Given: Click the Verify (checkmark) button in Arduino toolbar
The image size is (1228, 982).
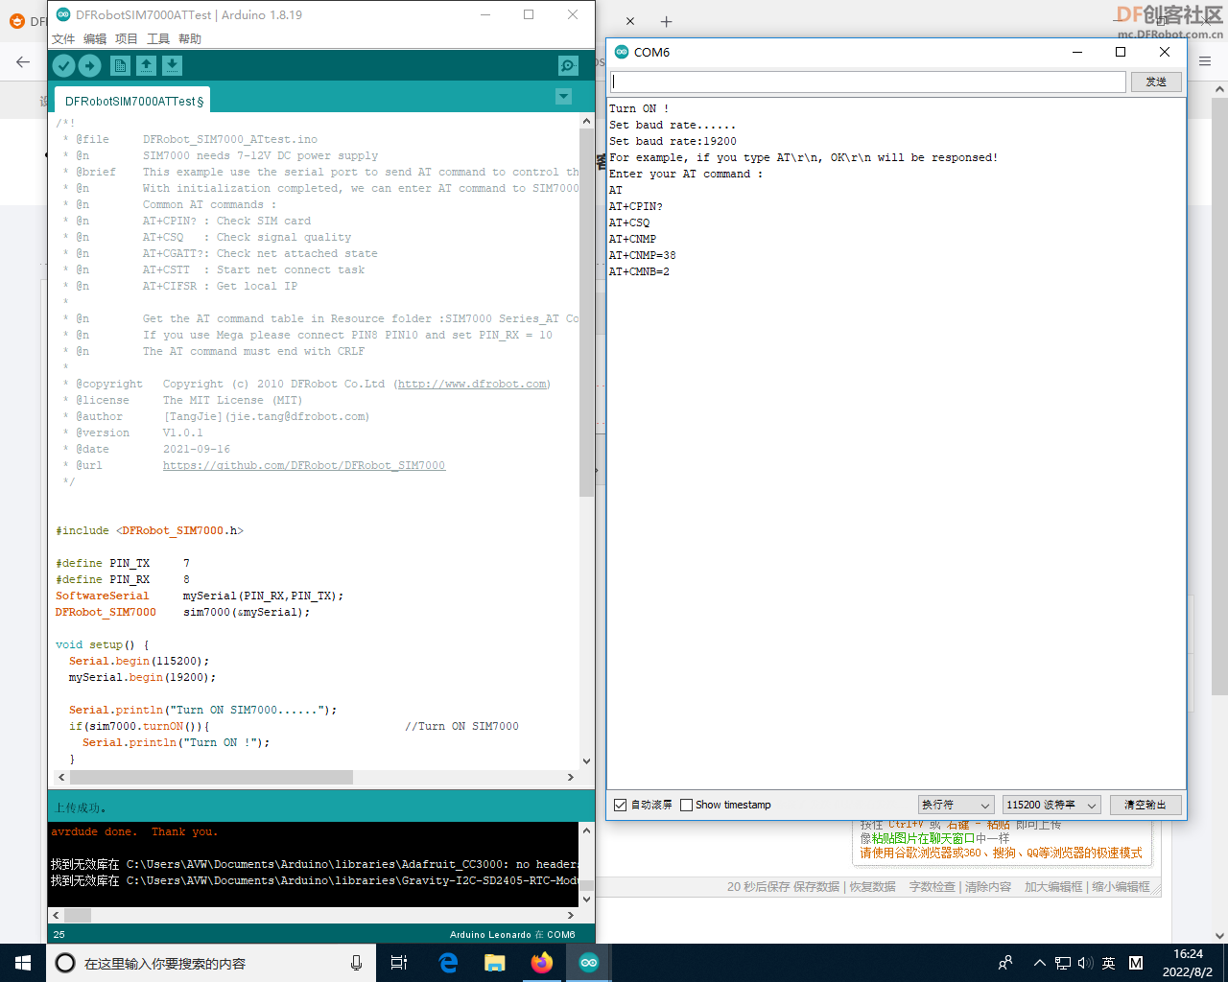Looking at the screenshot, I should 63,65.
